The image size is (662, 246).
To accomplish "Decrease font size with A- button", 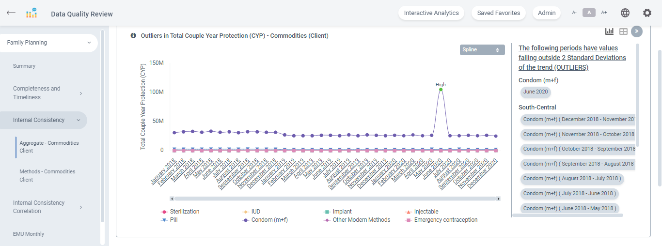I will coord(574,13).
